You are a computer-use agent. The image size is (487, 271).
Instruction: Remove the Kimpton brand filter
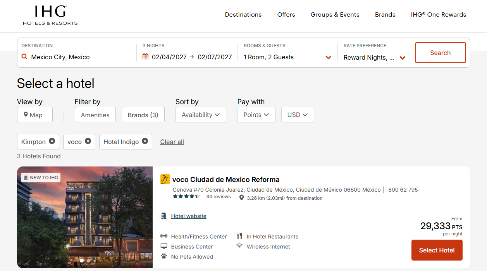tap(52, 141)
